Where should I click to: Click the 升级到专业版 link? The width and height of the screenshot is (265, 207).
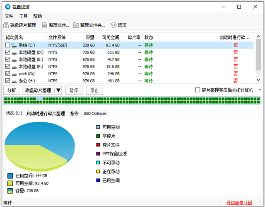pos(239,202)
